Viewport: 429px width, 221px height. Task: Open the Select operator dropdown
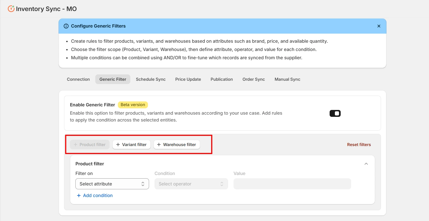pyautogui.click(x=191, y=184)
